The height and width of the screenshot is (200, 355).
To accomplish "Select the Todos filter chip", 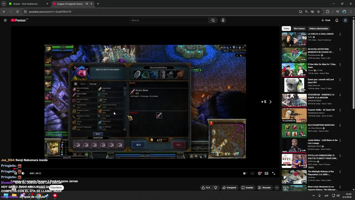I will 286,29.
